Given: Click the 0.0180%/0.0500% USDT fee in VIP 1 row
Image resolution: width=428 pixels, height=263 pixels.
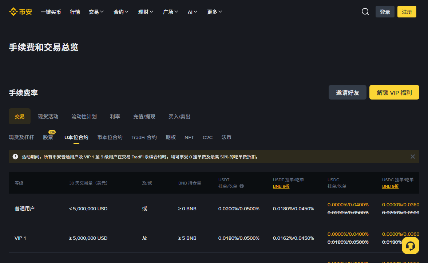Looking at the screenshot, I should tap(239, 238).
